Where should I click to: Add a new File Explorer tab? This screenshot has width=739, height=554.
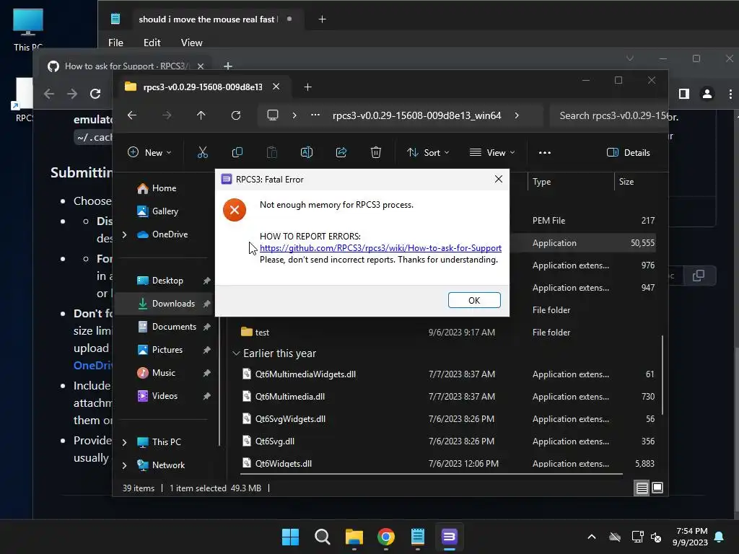pyautogui.click(x=307, y=87)
